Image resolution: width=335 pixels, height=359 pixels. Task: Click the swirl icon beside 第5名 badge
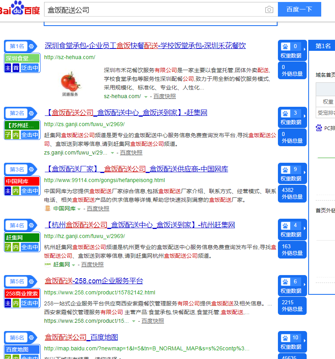coord(31,281)
